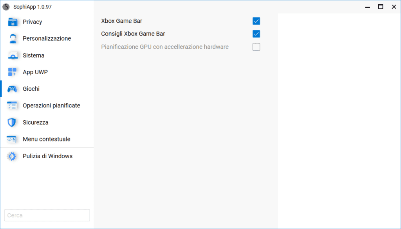This screenshot has width=401, height=229.
Task: Click the Xbox Game Bar label
Action: (121, 21)
